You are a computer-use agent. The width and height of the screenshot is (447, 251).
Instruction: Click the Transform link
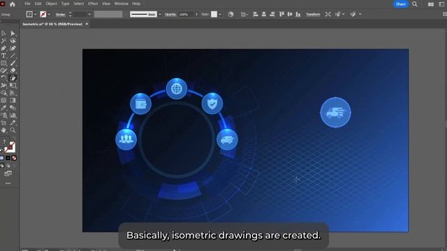[313, 14]
